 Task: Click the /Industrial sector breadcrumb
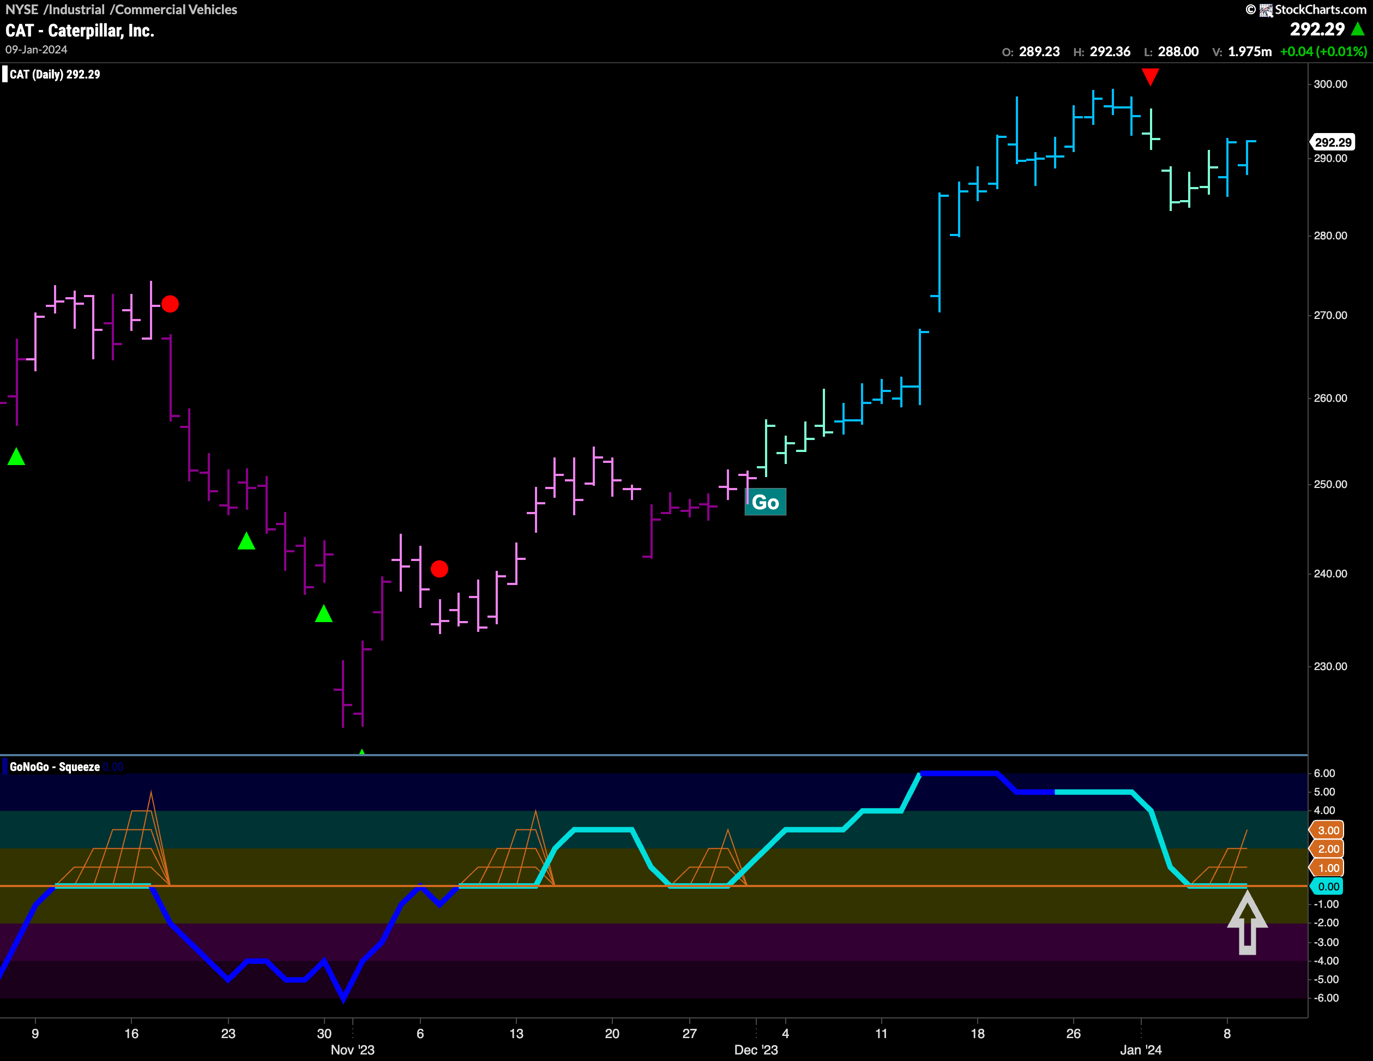click(x=74, y=9)
